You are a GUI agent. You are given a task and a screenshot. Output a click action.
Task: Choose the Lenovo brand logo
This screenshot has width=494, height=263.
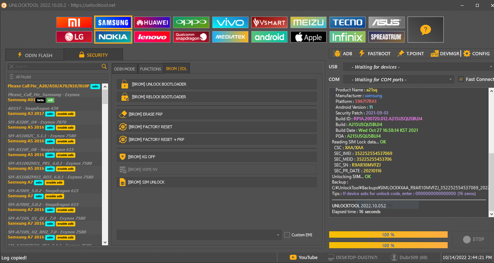pos(152,37)
